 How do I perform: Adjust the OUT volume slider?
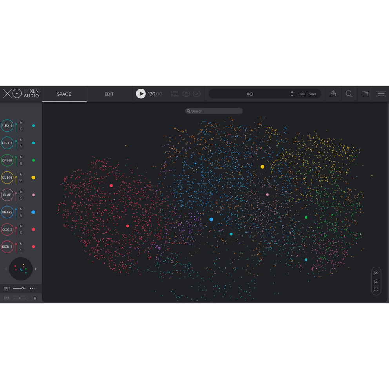click(22, 288)
